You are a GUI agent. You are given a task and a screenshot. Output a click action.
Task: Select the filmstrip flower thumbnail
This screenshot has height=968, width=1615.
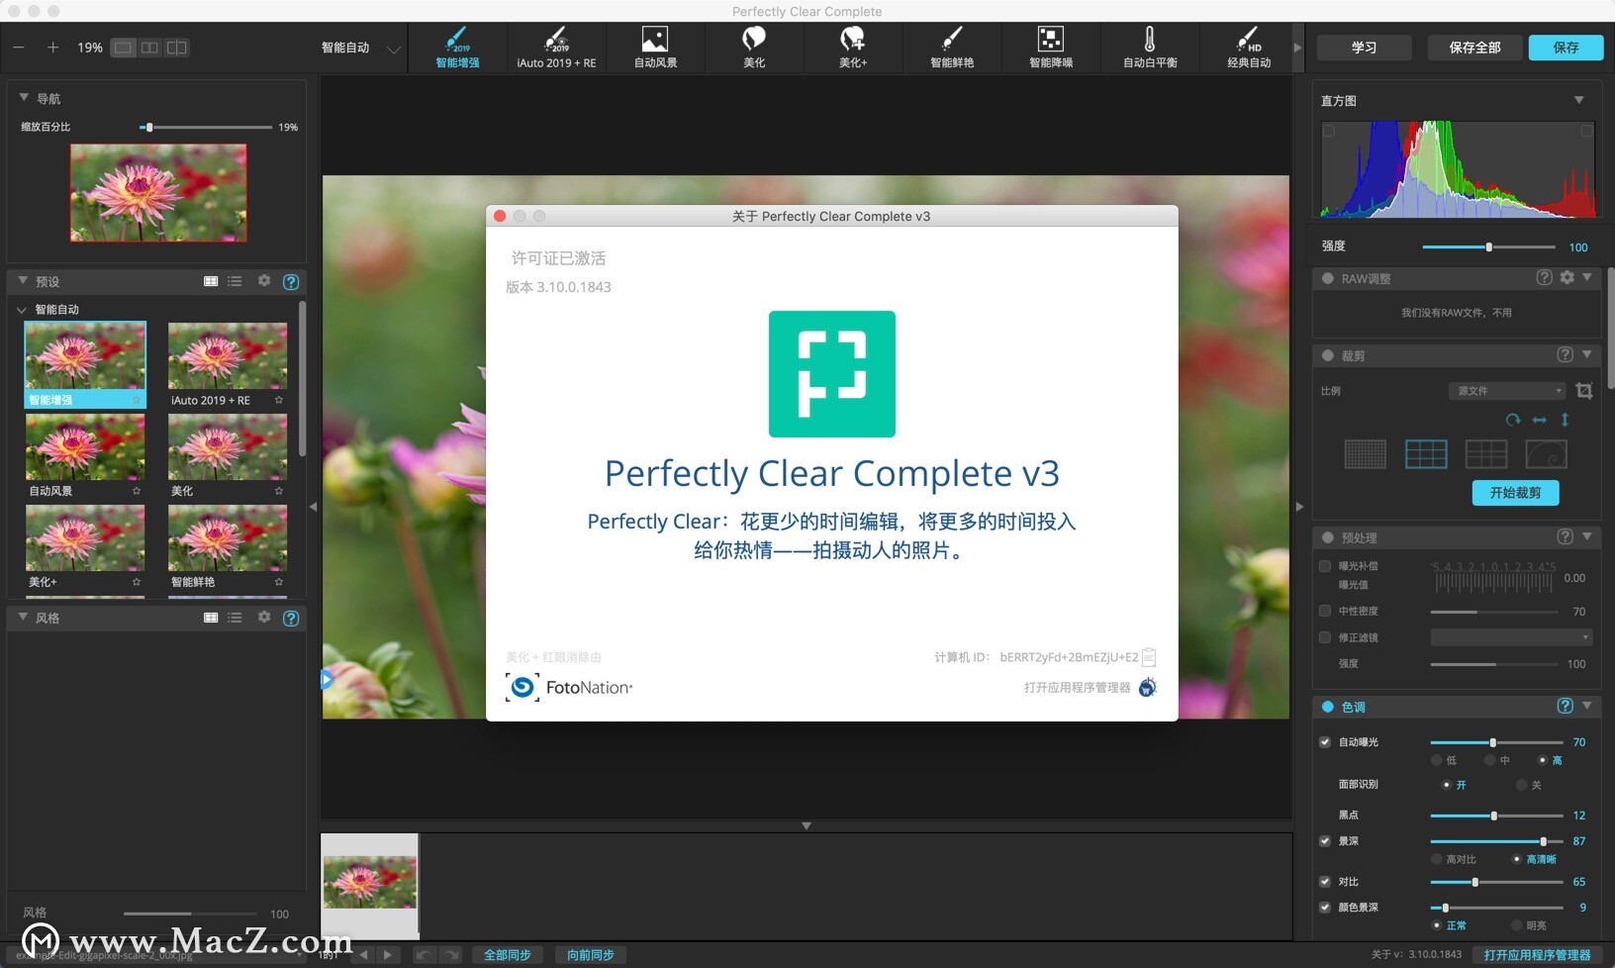pos(370,883)
